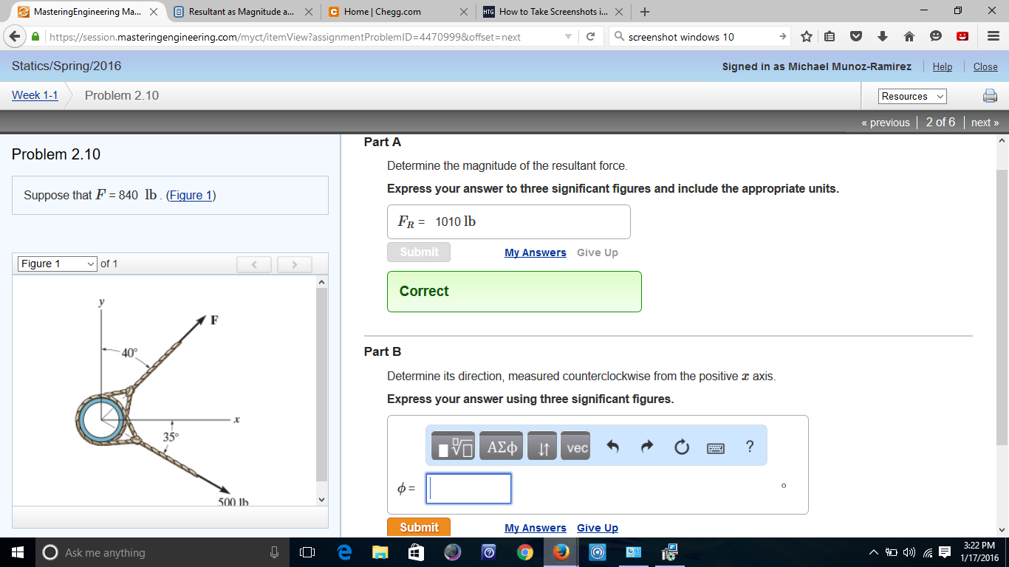The width and height of the screenshot is (1009, 567).
Task: Open the Windows Store taskbar icon
Action: [x=416, y=552]
